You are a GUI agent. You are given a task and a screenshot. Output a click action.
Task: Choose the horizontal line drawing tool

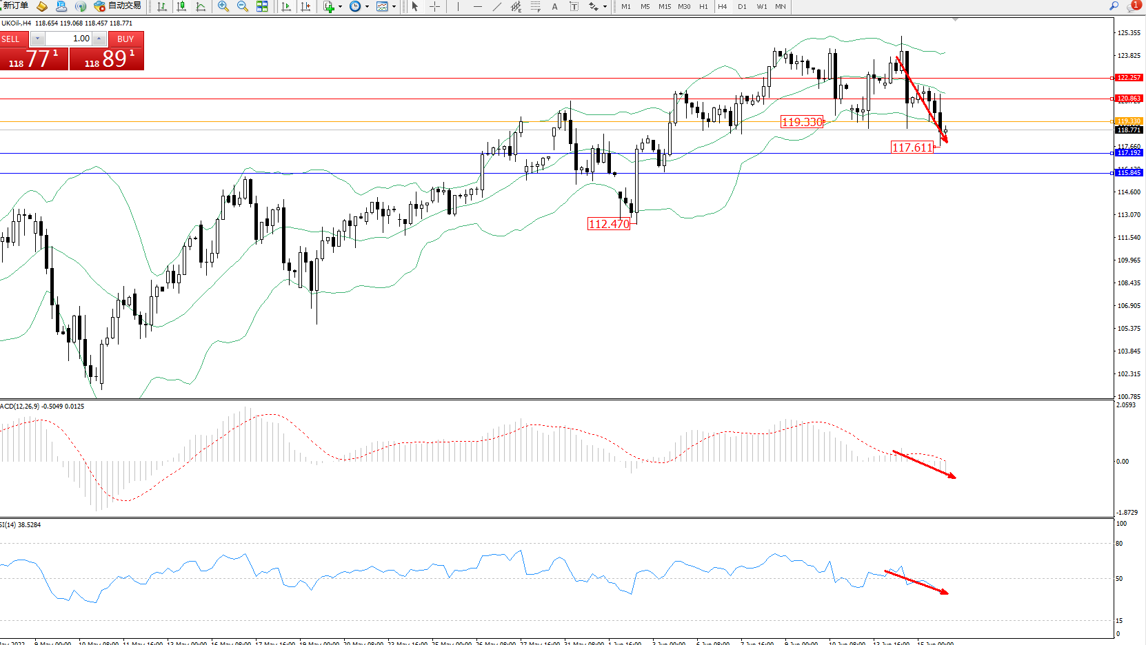click(477, 6)
